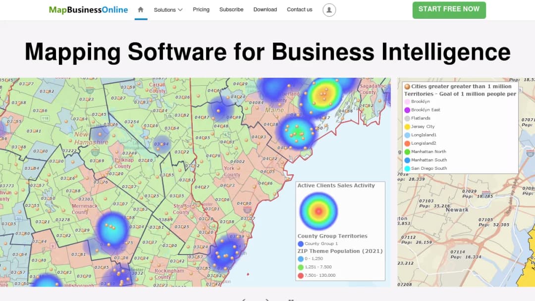Open the New Hampshire heat map slide

(x=195, y=182)
